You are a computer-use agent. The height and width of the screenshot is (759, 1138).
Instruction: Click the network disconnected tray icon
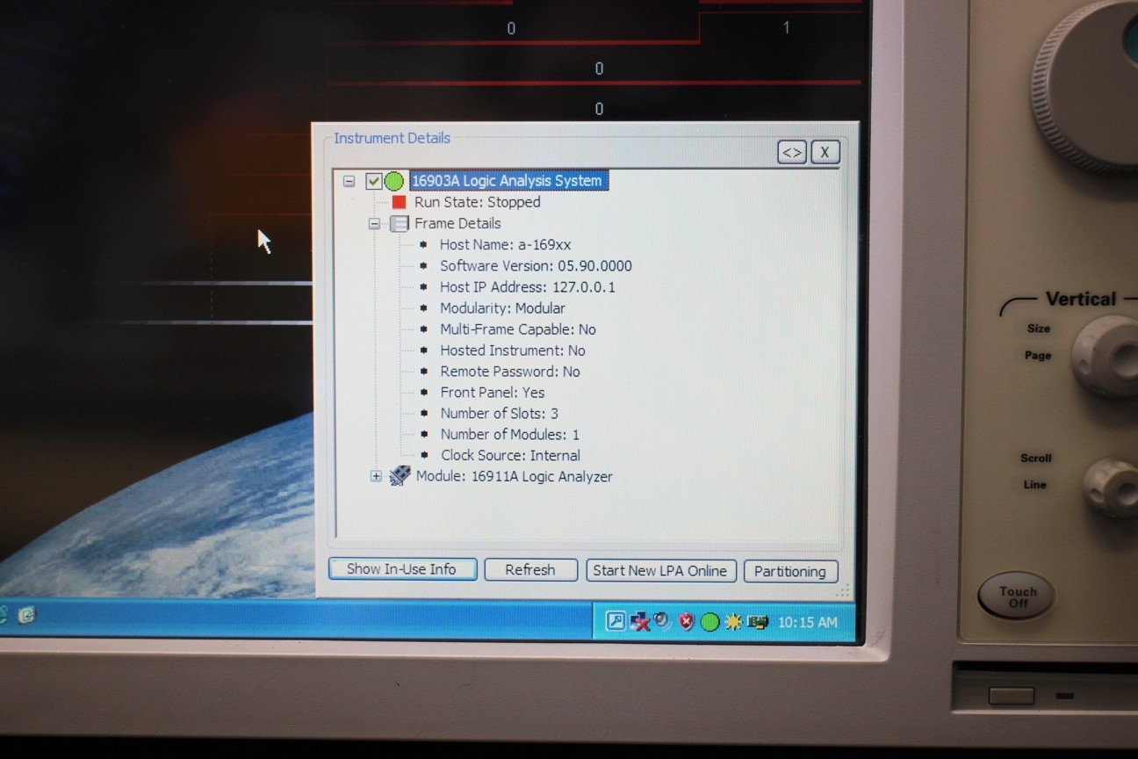[x=640, y=622]
